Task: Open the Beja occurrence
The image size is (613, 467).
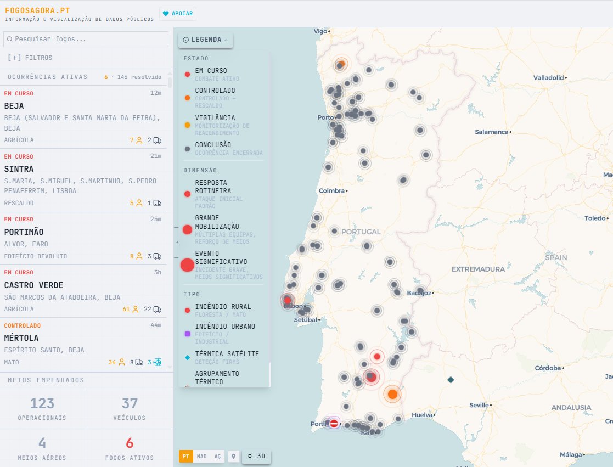Action: coord(83,117)
